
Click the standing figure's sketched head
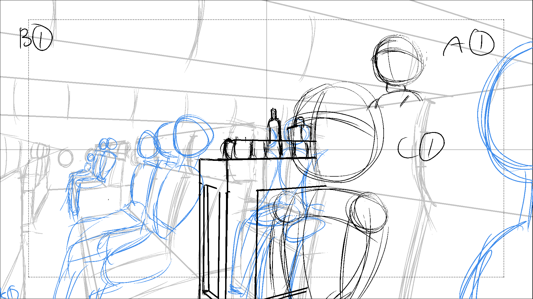(398, 60)
